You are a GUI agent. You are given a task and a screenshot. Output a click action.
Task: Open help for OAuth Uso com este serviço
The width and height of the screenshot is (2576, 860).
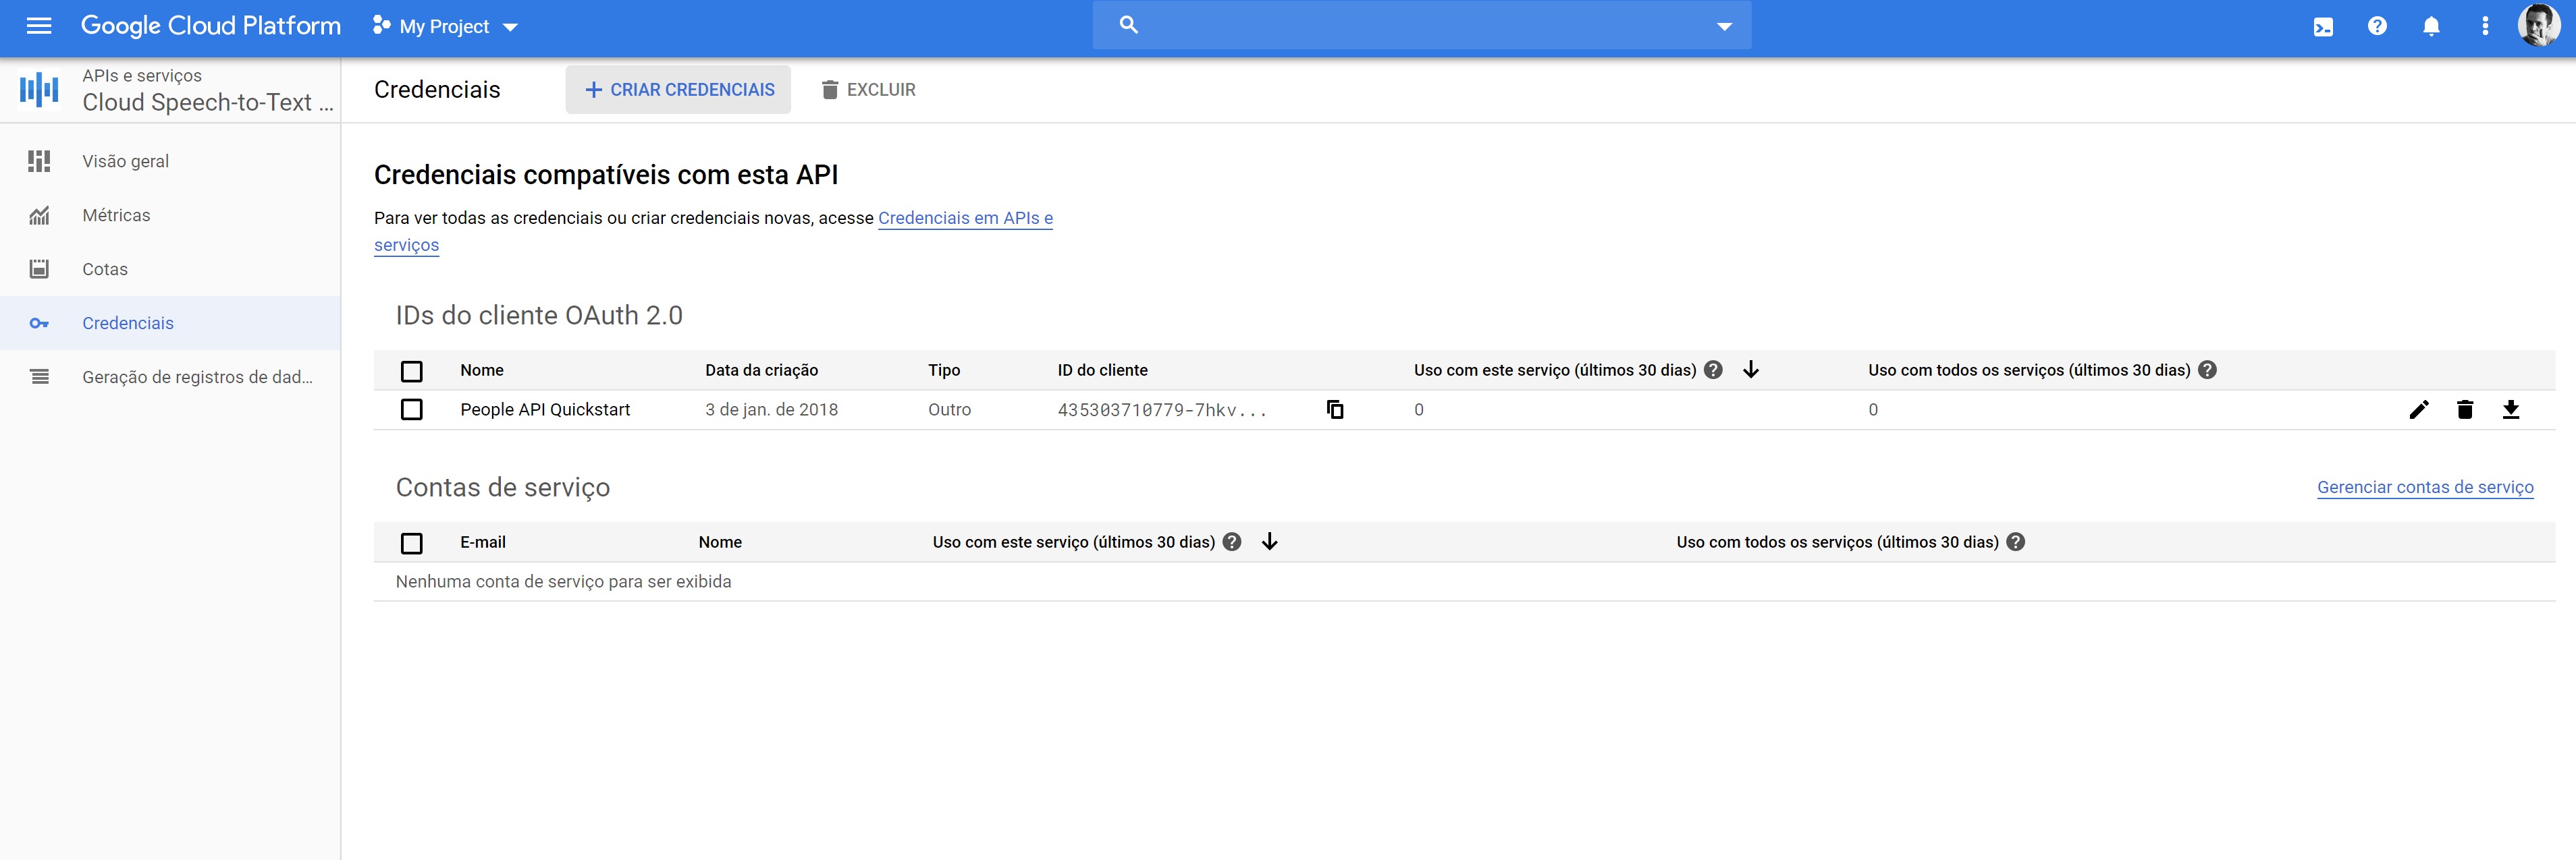pos(1713,370)
